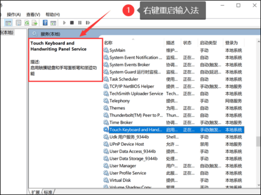Click the gear icon beside Telephony
The height and width of the screenshot is (195, 261).
click(106, 101)
